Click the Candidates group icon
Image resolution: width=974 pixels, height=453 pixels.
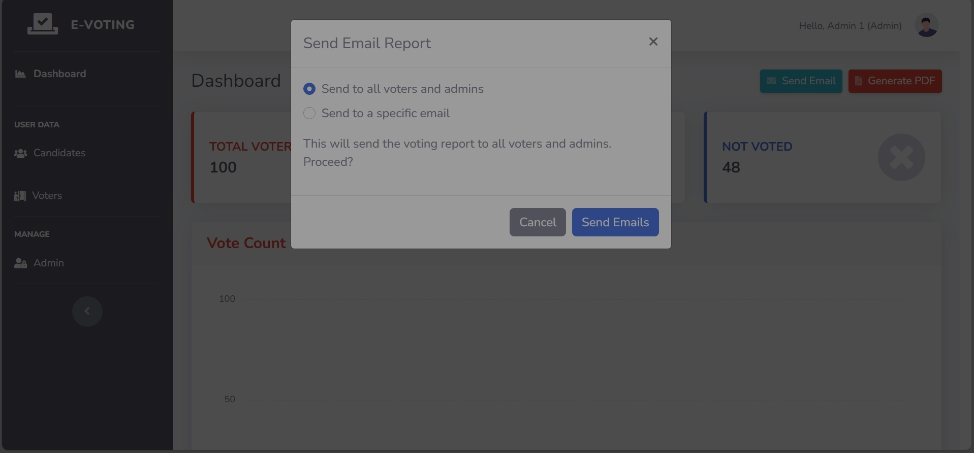click(20, 153)
